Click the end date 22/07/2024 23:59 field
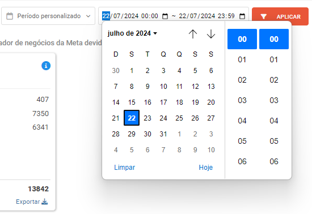 click(206, 16)
